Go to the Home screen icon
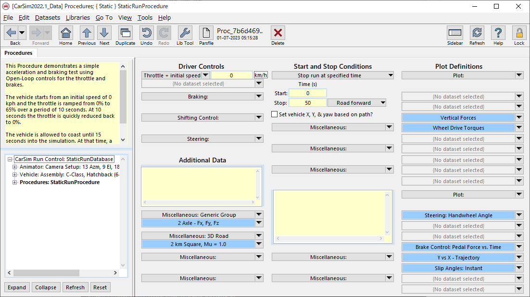The image size is (530, 297). (65, 33)
